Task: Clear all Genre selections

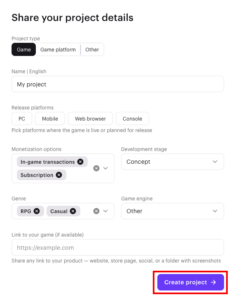Action: 96,211
